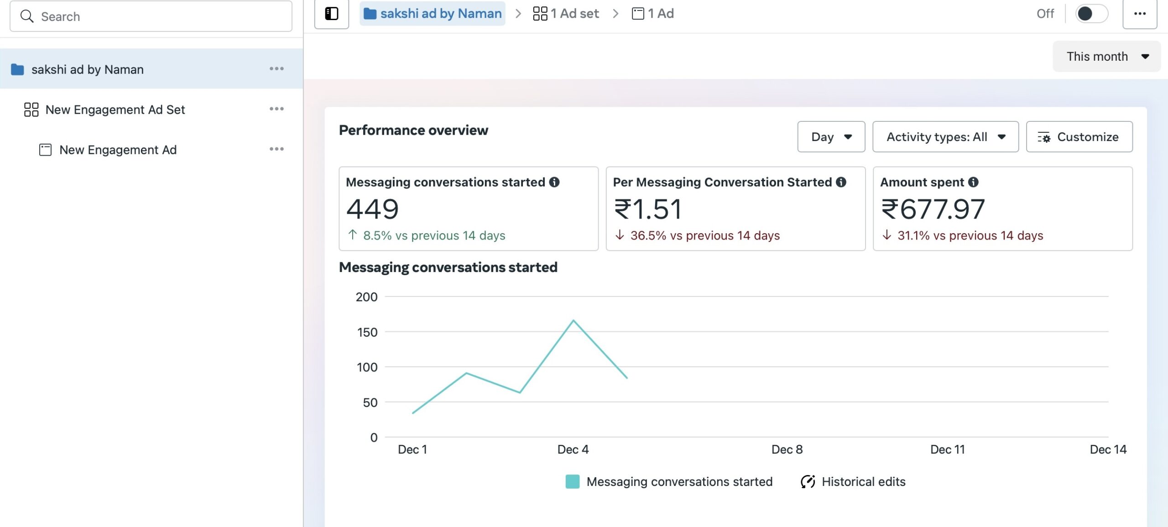Open options for sakshi ad by Naman campaign
The width and height of the screenshot is (1168, 527).
click(x=276, y=69)
